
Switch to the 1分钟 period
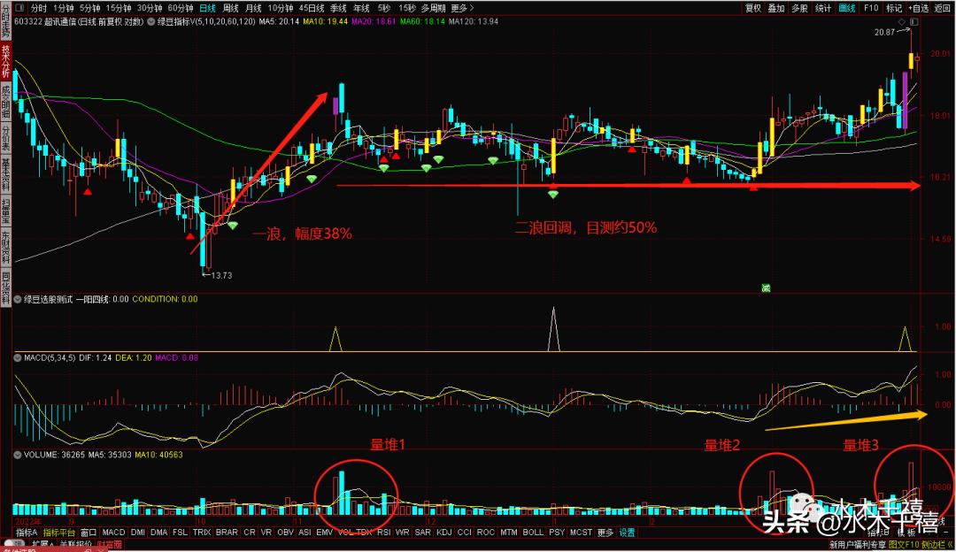click(x=63, y=8)
